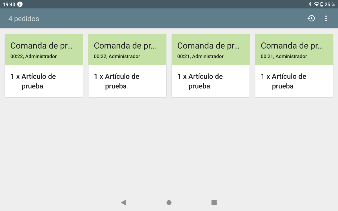Open the second Comanda de prueba card header
This screenshot has height=211, width=338.
(x=127, y=50)
